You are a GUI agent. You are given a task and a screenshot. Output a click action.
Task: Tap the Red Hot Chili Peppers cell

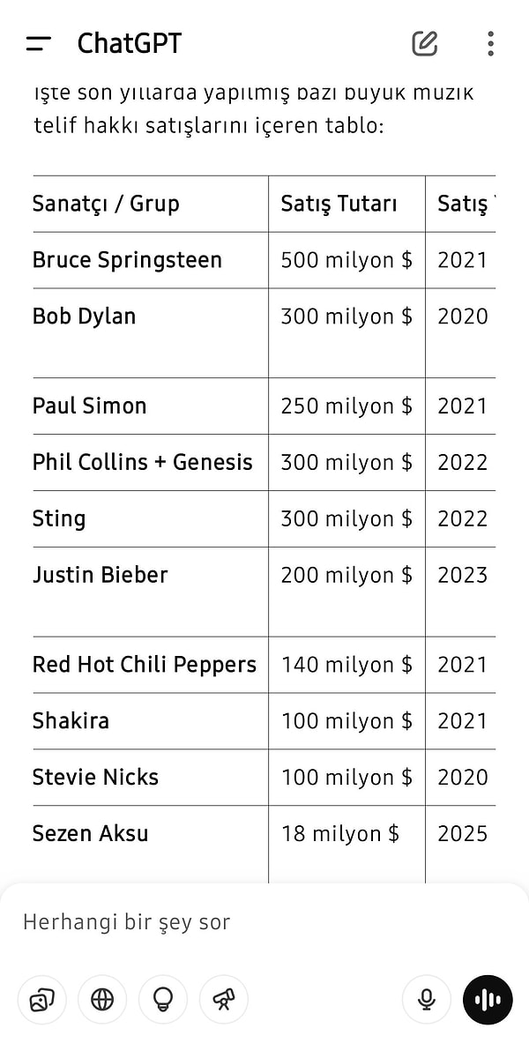click(145, 665)
